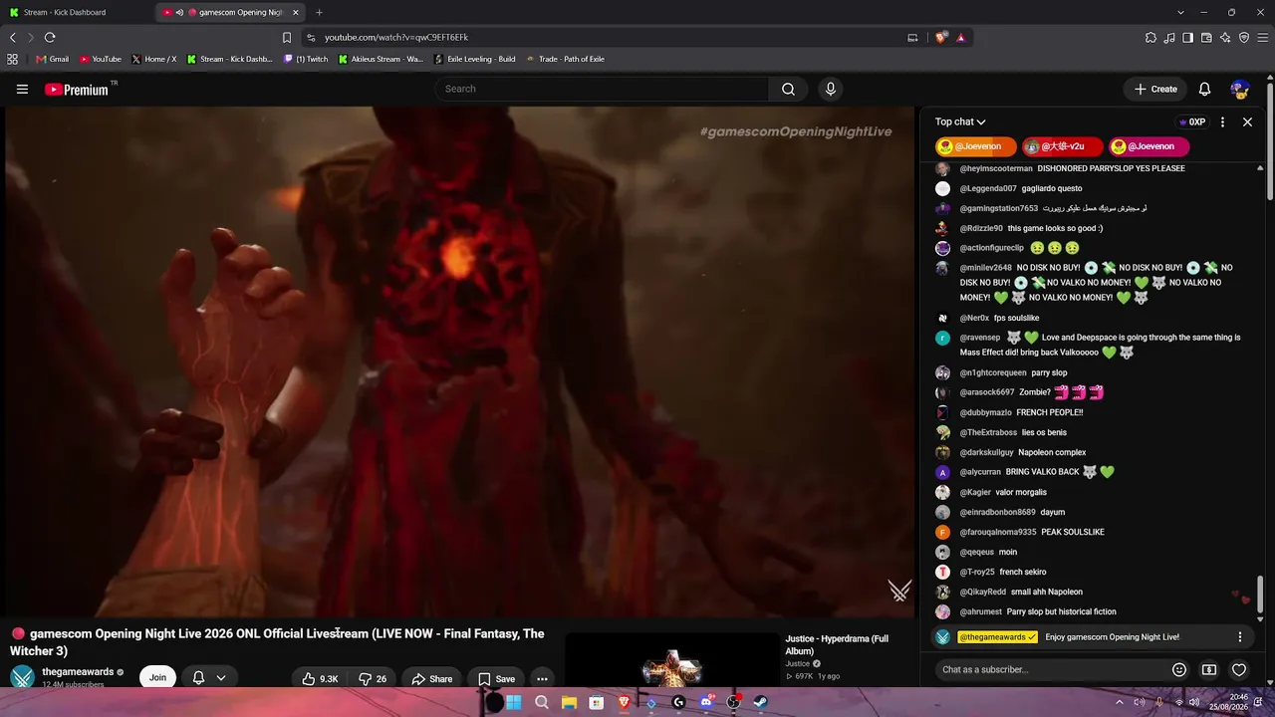
Task: Send a Super Chat with the dollar icon
Action: pyautogui.click(x=1209, y=669)
